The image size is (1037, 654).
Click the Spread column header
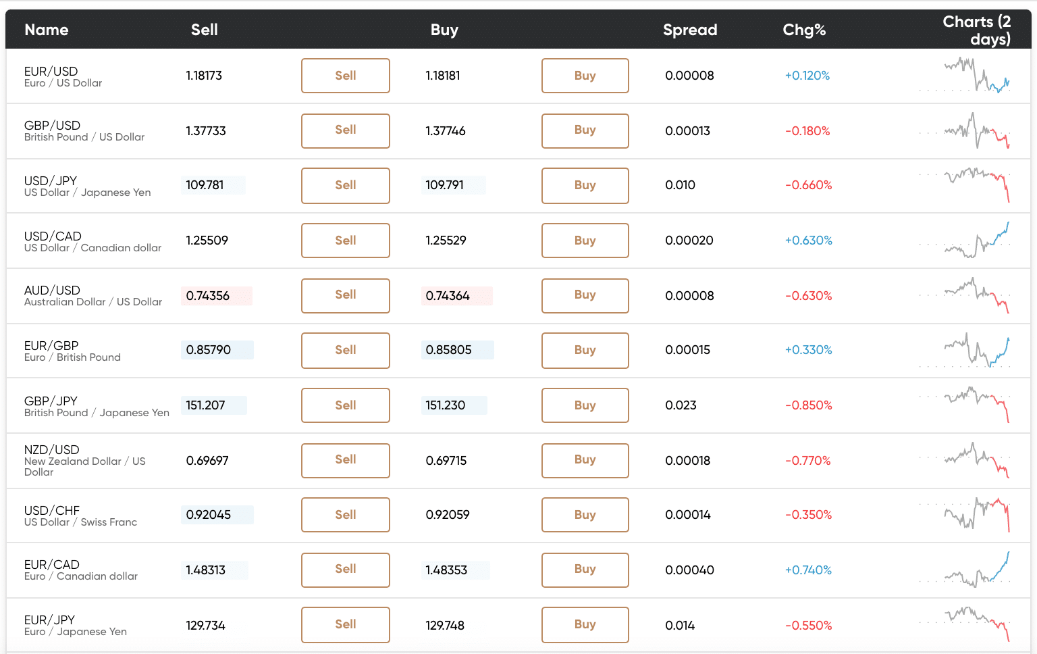pos(690,30)
